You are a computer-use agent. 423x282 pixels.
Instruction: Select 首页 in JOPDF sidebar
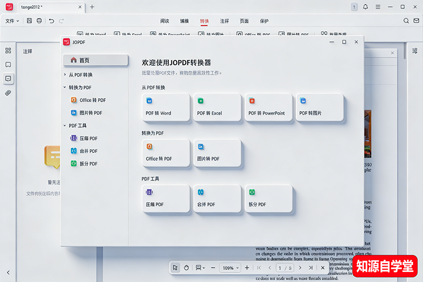click(96, 60)
